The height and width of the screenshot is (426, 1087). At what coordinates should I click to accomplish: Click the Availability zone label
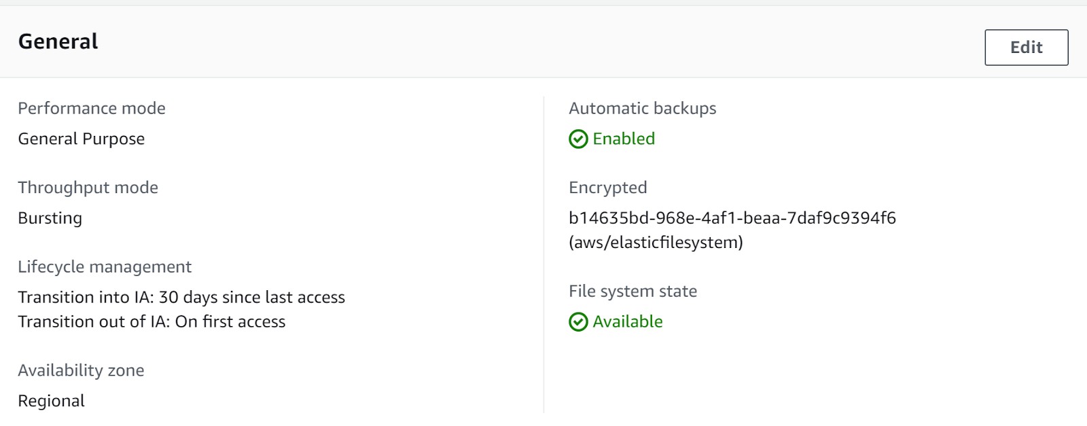coord(81,371)
